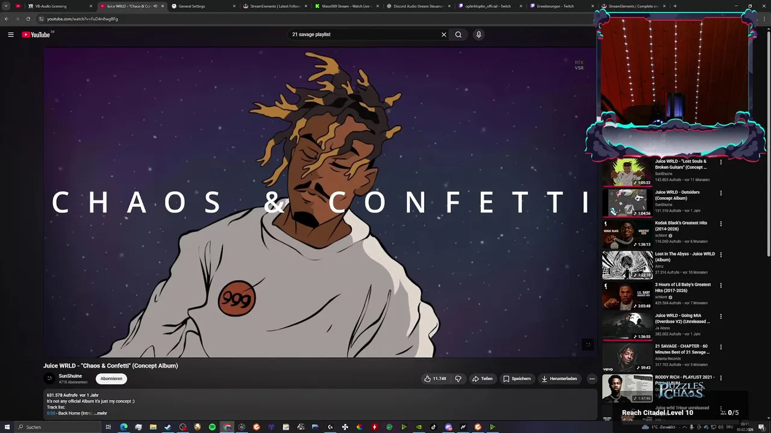This screenshot has height=433, width=771.
Task: Open a new browser tab with plus
Action: tap(675, 6)
